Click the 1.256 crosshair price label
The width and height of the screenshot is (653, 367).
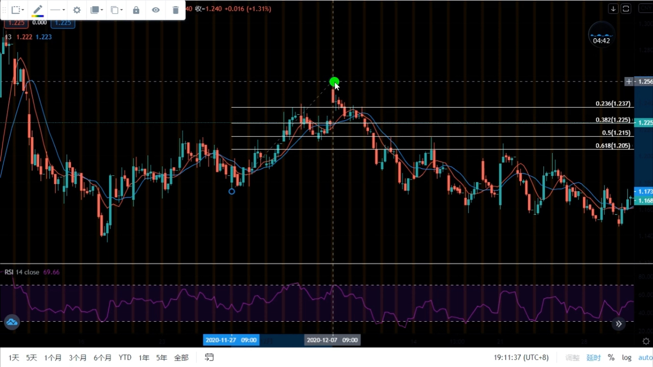click(x=645, y=82)
